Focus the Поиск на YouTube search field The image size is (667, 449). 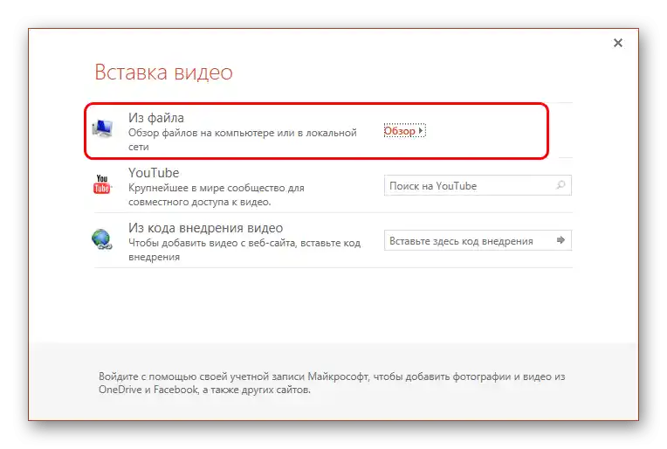click(x=478, y=185)
